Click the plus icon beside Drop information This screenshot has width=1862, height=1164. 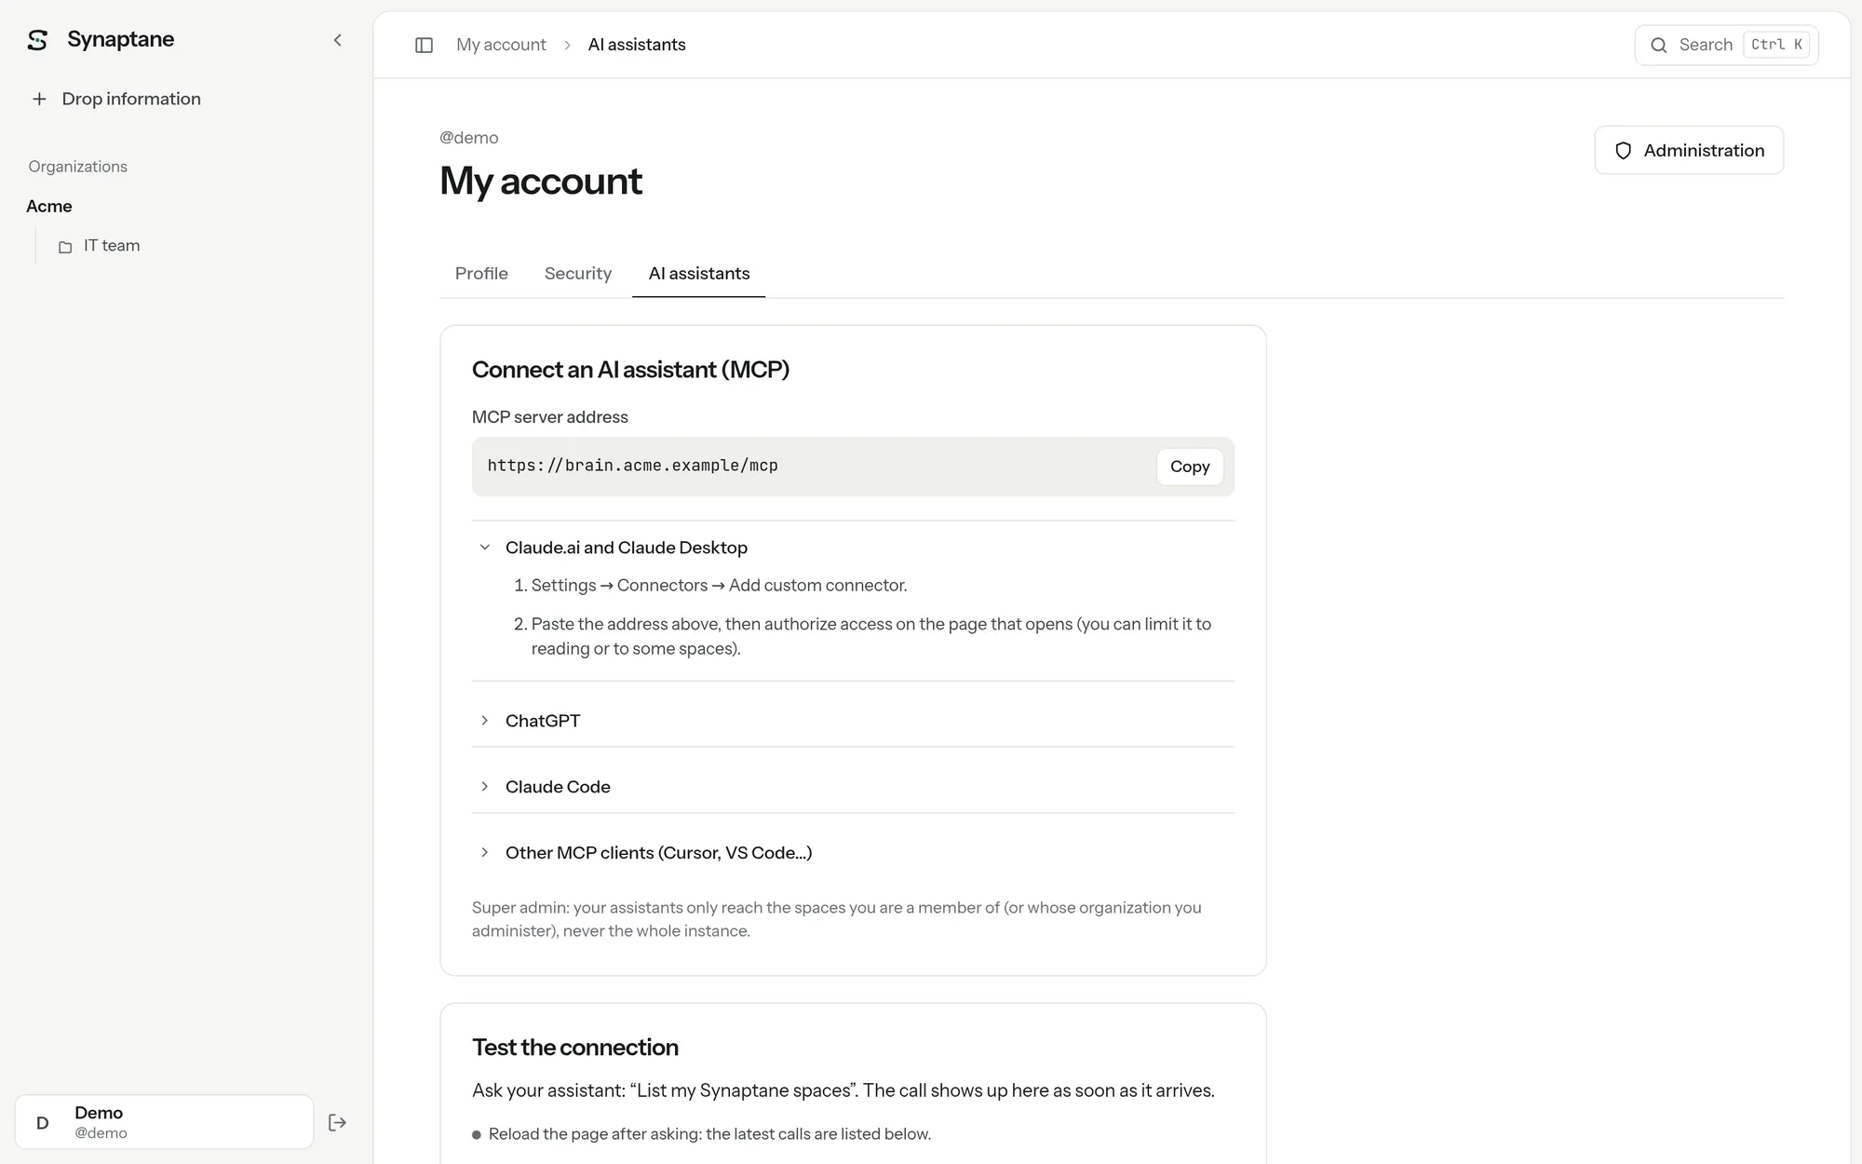tap(39, 99)
